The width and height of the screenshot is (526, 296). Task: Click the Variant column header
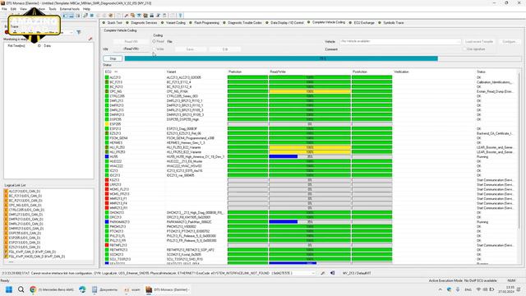click(171, 72)
